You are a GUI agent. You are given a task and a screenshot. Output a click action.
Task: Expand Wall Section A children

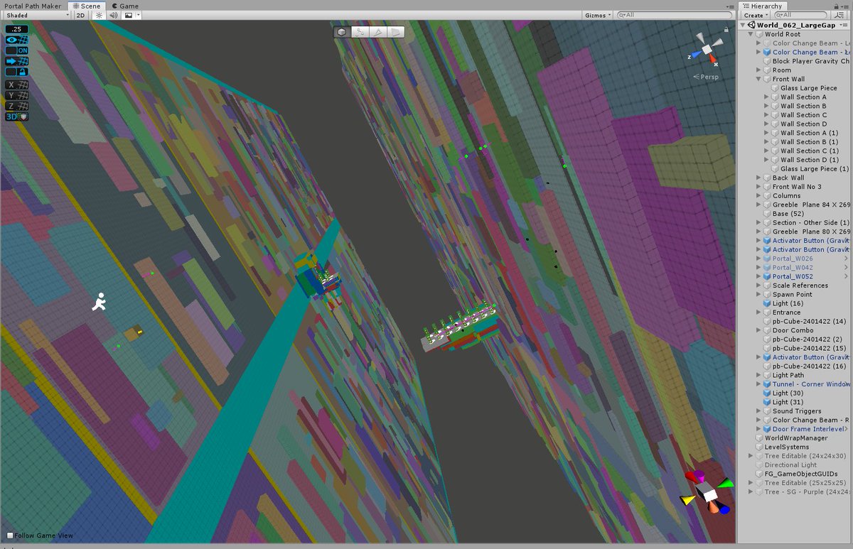[x=767, y=97]
